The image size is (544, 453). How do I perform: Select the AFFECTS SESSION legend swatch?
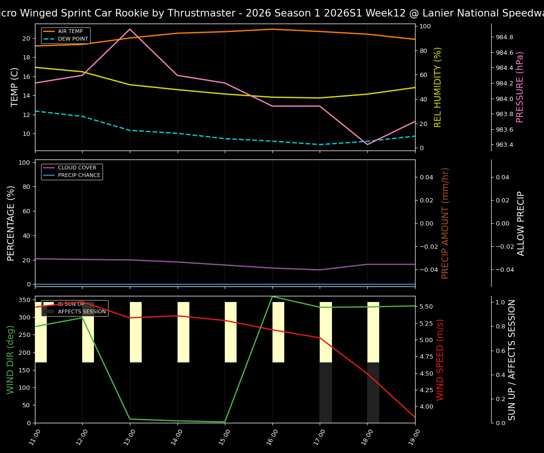(49, 312)
